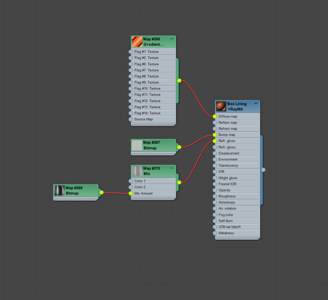Click the Map #367 Bitmap output socket

(179, 147)
